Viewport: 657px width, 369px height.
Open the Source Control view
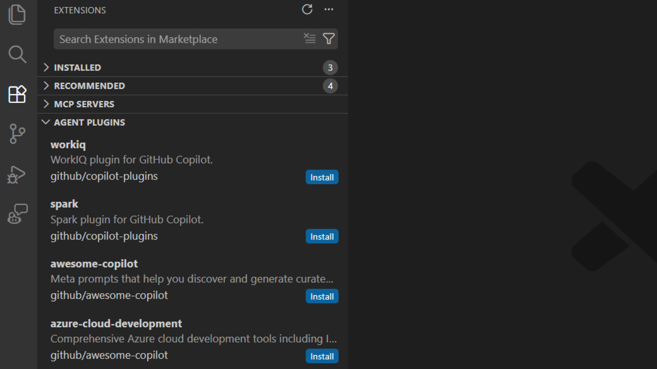[x=17, y=134]
